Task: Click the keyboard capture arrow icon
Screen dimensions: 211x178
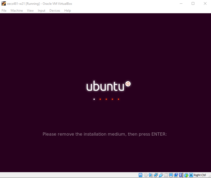Action: (191, 175)
